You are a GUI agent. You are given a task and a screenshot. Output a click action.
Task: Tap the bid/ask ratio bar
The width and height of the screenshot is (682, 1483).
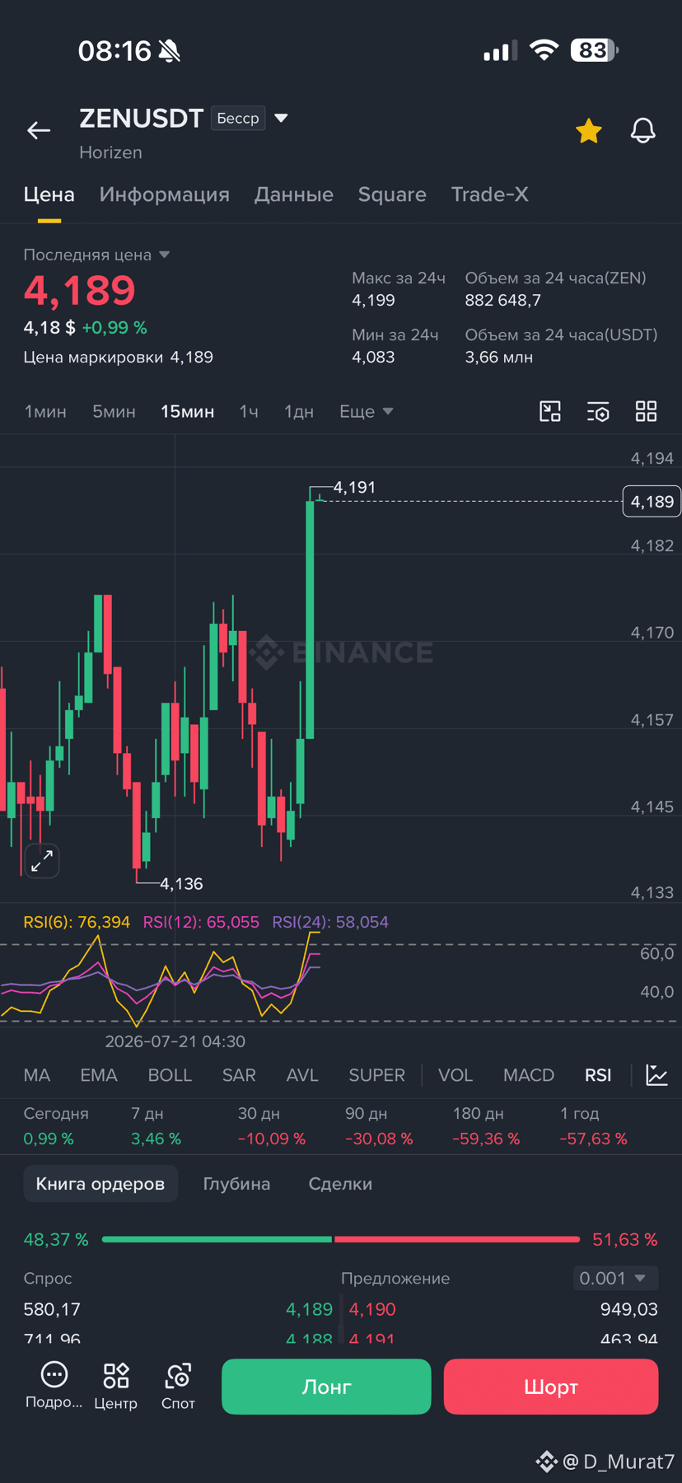(x=341, y=1239)
